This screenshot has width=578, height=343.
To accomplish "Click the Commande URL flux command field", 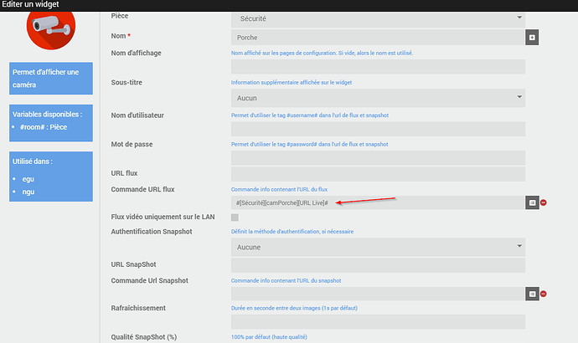I will coord(378,202).
